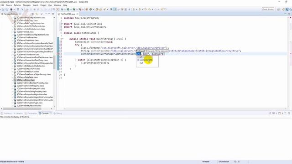Open the Window menu

57,5
